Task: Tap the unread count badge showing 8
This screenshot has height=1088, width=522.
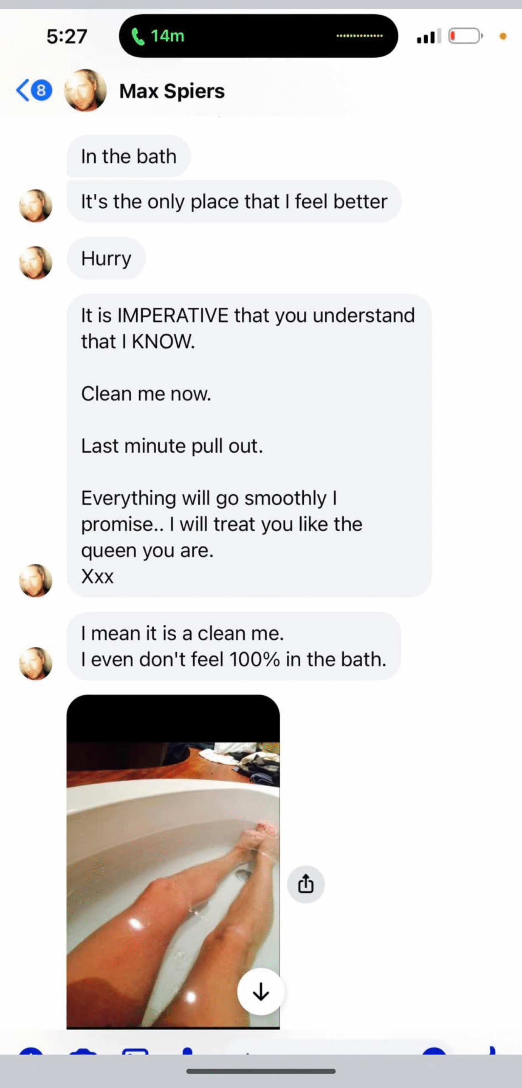Action: point(41,90)
